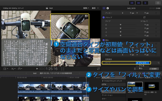Add keyframe diamond for 左 crop row
This screenshot has width=162, height=101.
156,25
